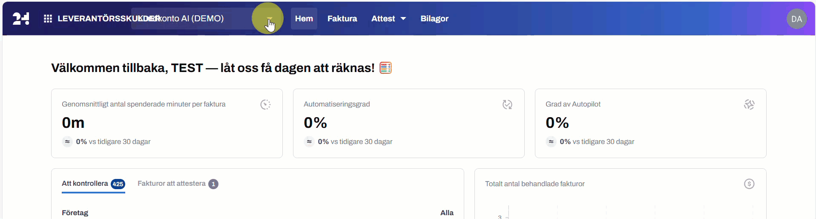
Task: Select the Grad av Autopilot card
Action: click(x=650, y=123)
